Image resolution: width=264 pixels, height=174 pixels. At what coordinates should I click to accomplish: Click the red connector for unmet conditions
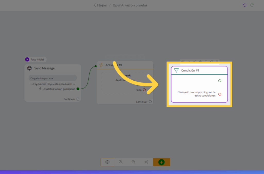[220, 94]
